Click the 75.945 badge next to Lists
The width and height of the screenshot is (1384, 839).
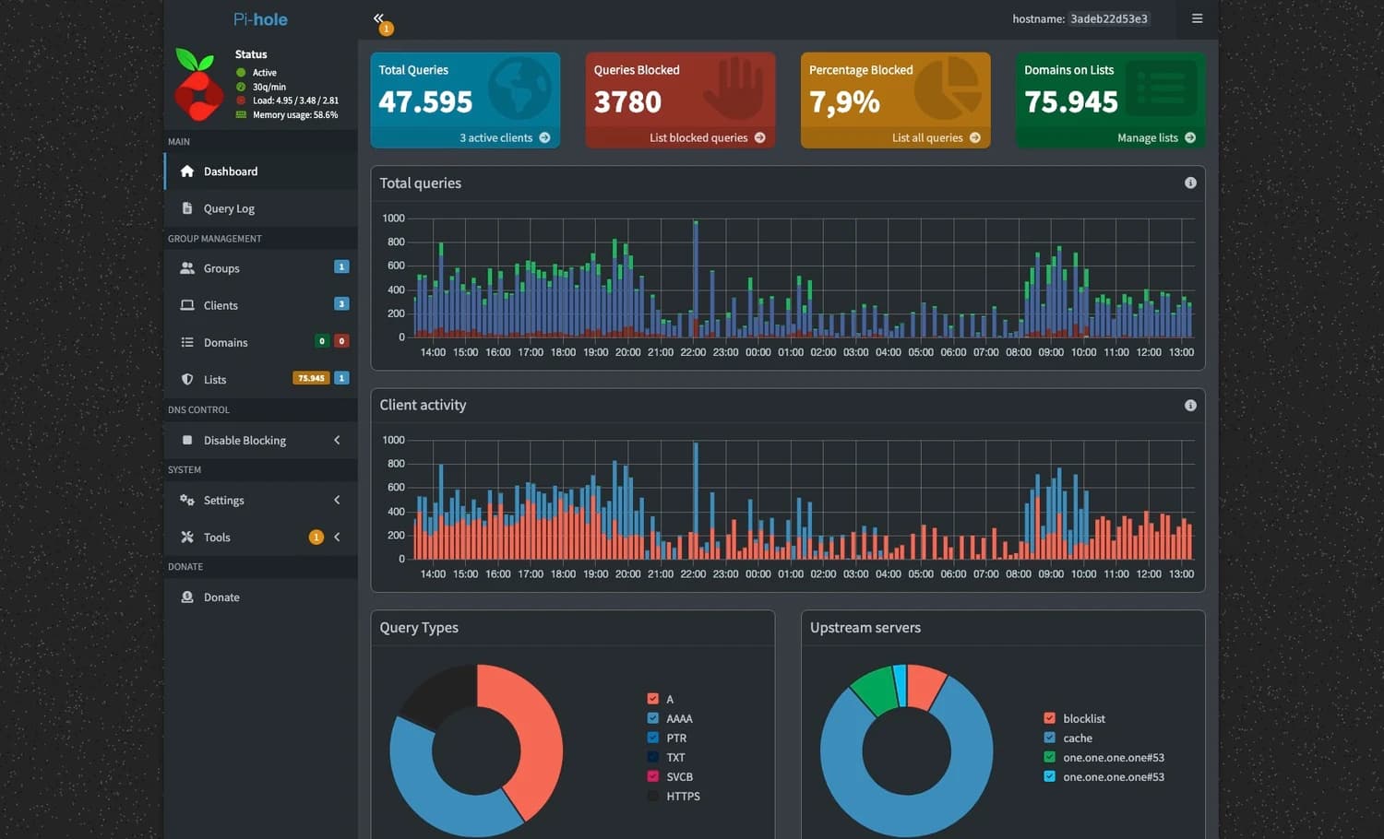pyautogui.click(x=311, y=378)
